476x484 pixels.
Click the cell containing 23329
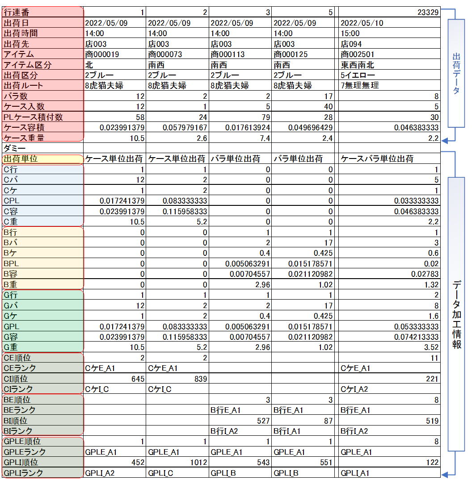[389, 13]
